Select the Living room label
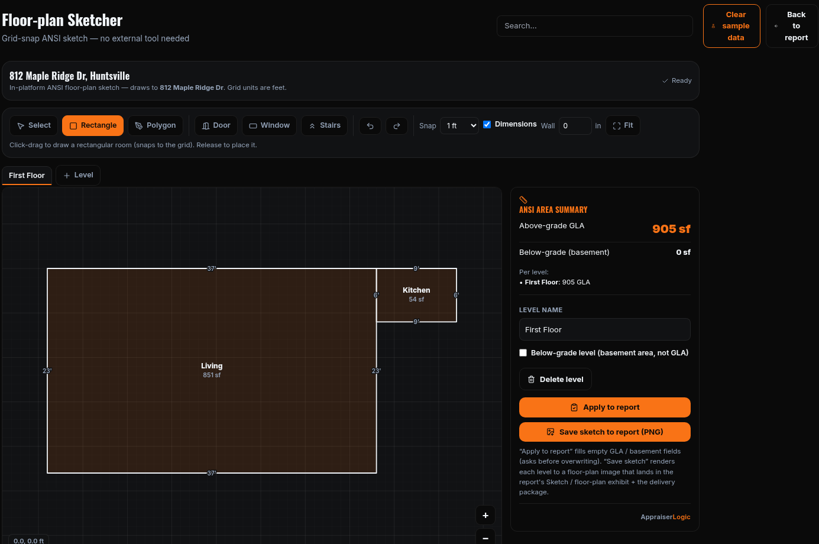The image size is (819, 544). point(212,366)
